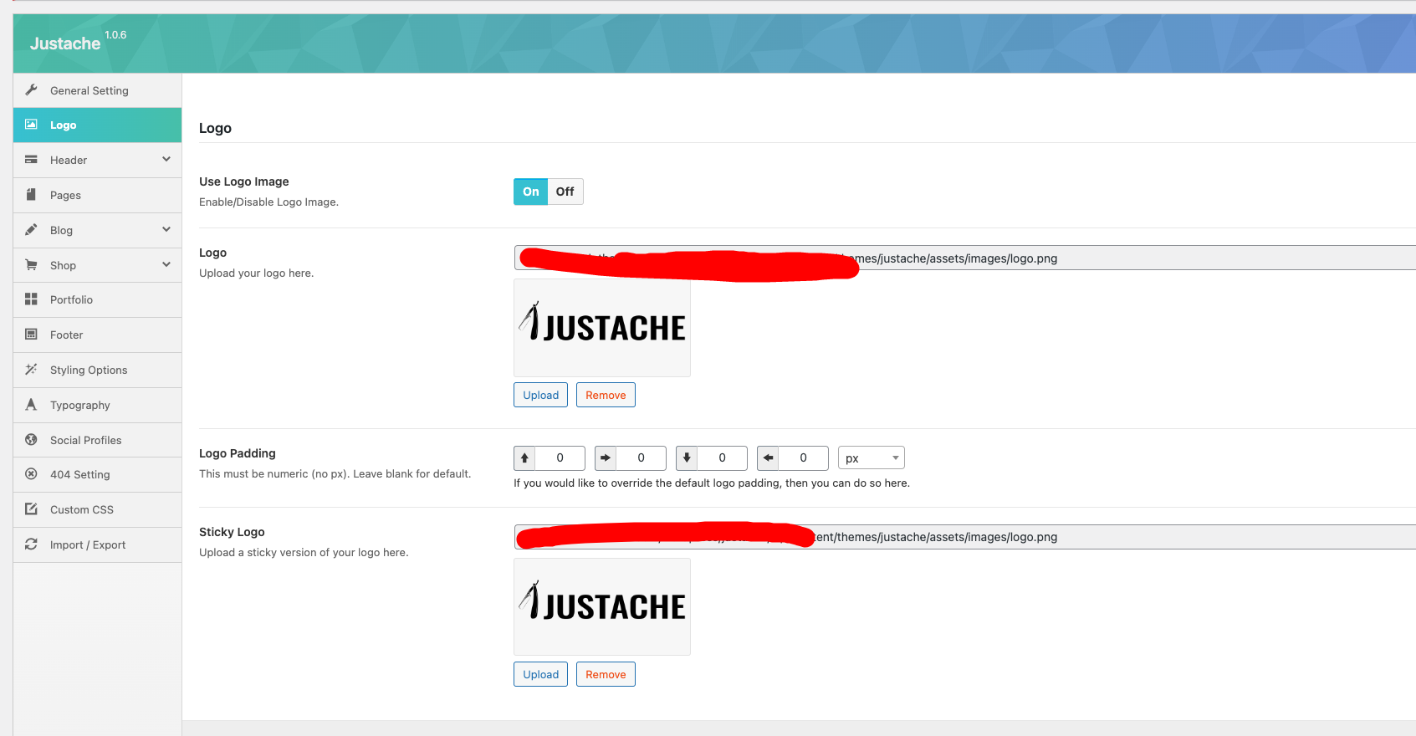The image size is (1416, 736).
Task: Click the padding left value field
Action: [803, 458]
